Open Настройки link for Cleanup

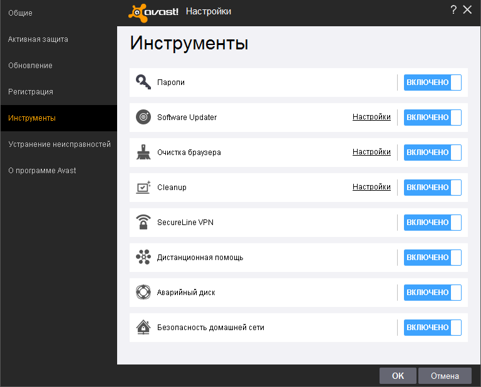click(371, 187)
